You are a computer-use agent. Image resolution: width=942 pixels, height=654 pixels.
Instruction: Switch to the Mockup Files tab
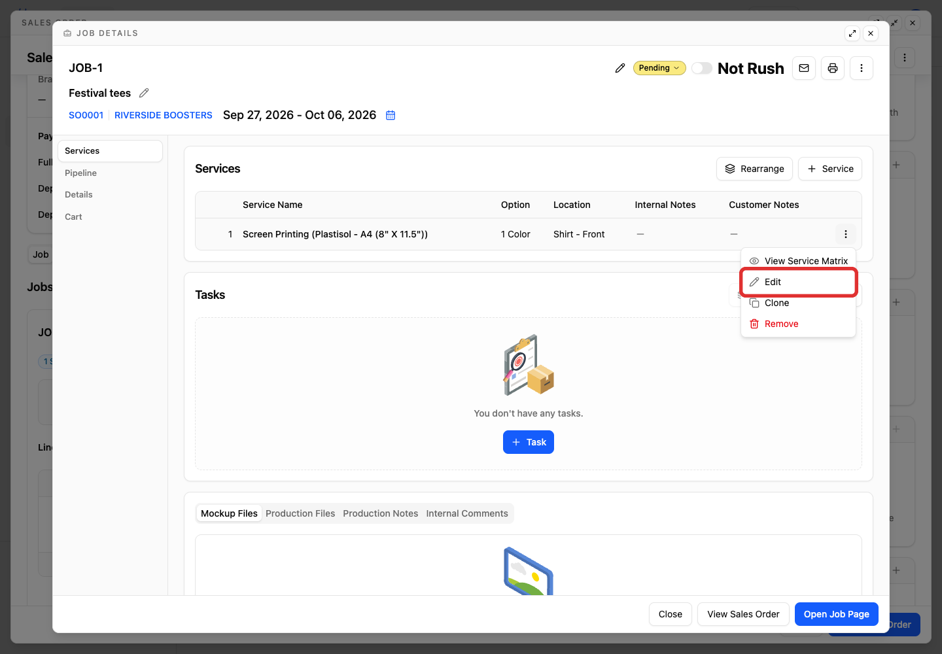click(x=229, y=513)
